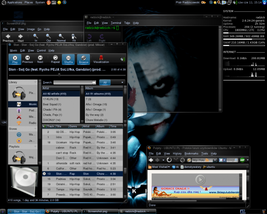This screenshot has height=214, width=267.
Task: Select album By the way (2)
Action: point(104,115)
